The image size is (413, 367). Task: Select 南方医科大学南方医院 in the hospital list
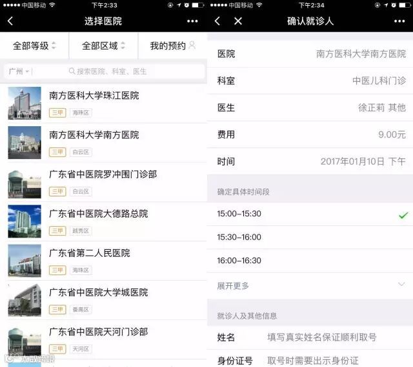point(103,143)
